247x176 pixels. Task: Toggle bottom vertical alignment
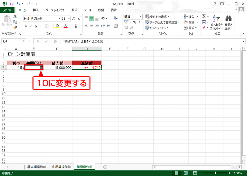(97, 18)
